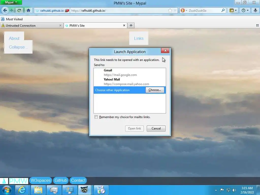This screenshot has width=260, height=195.
Task: Close Launch Application dialog with X
Action: click(165, 51)
